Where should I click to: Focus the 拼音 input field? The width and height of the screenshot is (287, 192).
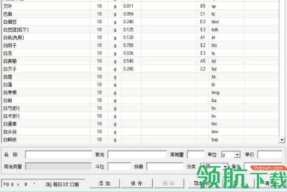point(165,166)
